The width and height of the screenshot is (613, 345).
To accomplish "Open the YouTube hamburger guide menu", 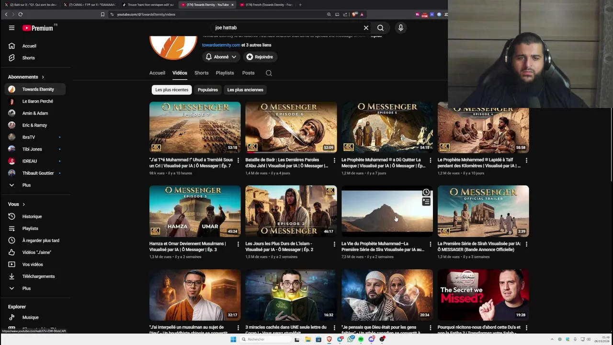I will pos(11,28).
